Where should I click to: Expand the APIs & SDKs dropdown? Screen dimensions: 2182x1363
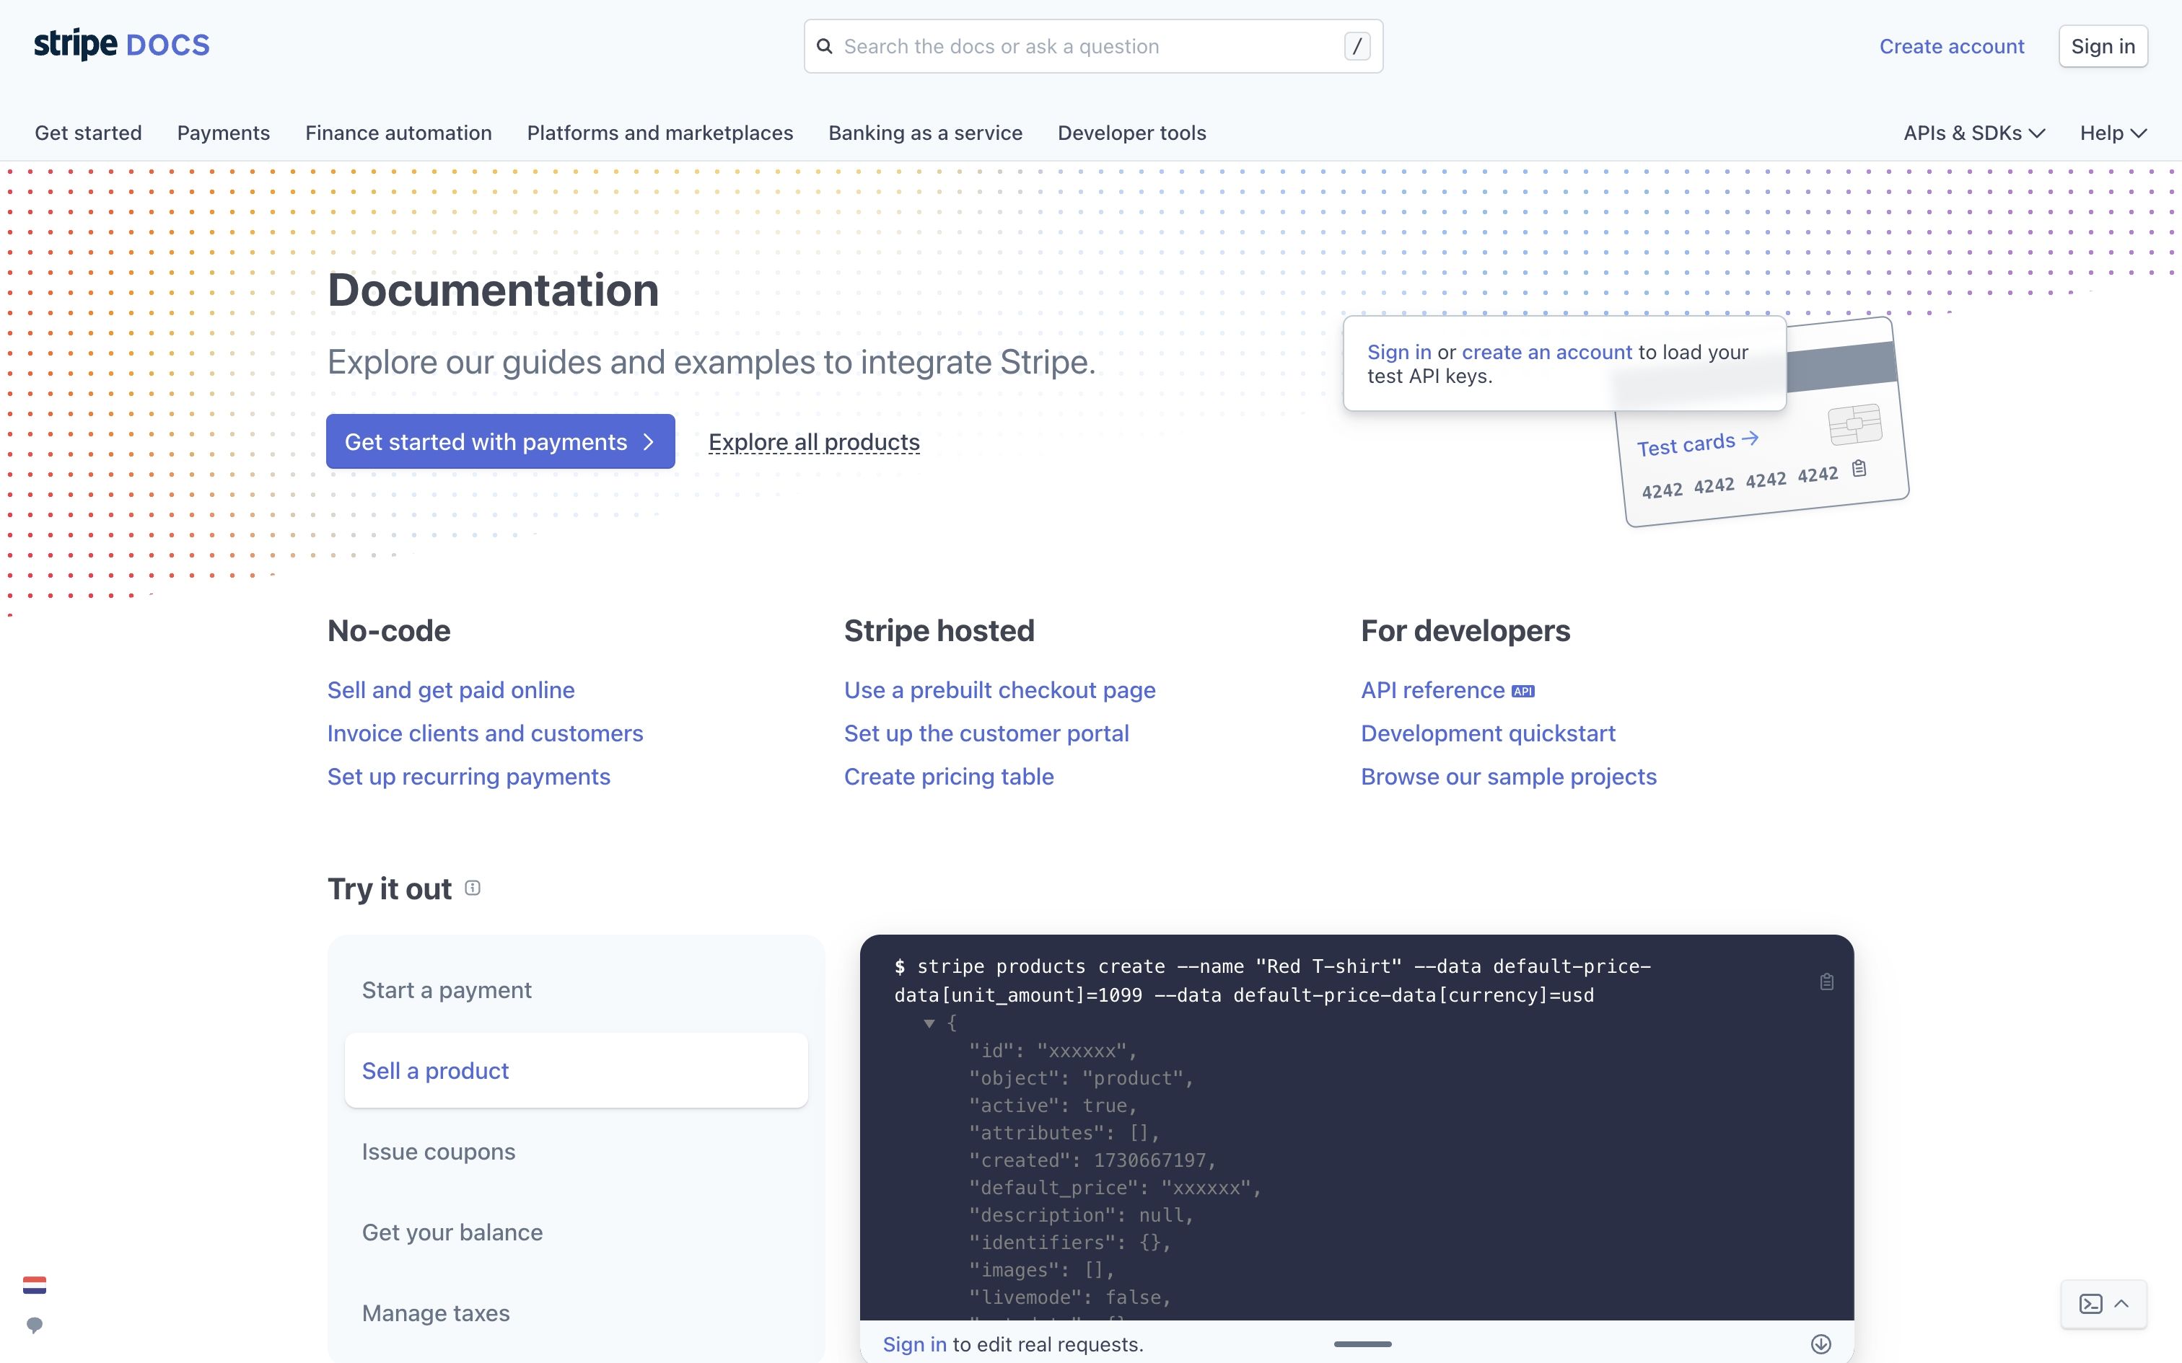[1973, 133]
